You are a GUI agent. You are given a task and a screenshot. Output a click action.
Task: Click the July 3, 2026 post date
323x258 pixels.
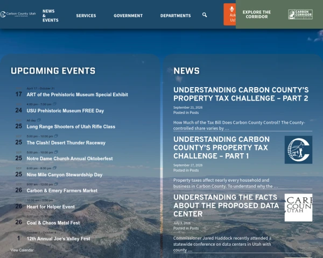point(182,223)
